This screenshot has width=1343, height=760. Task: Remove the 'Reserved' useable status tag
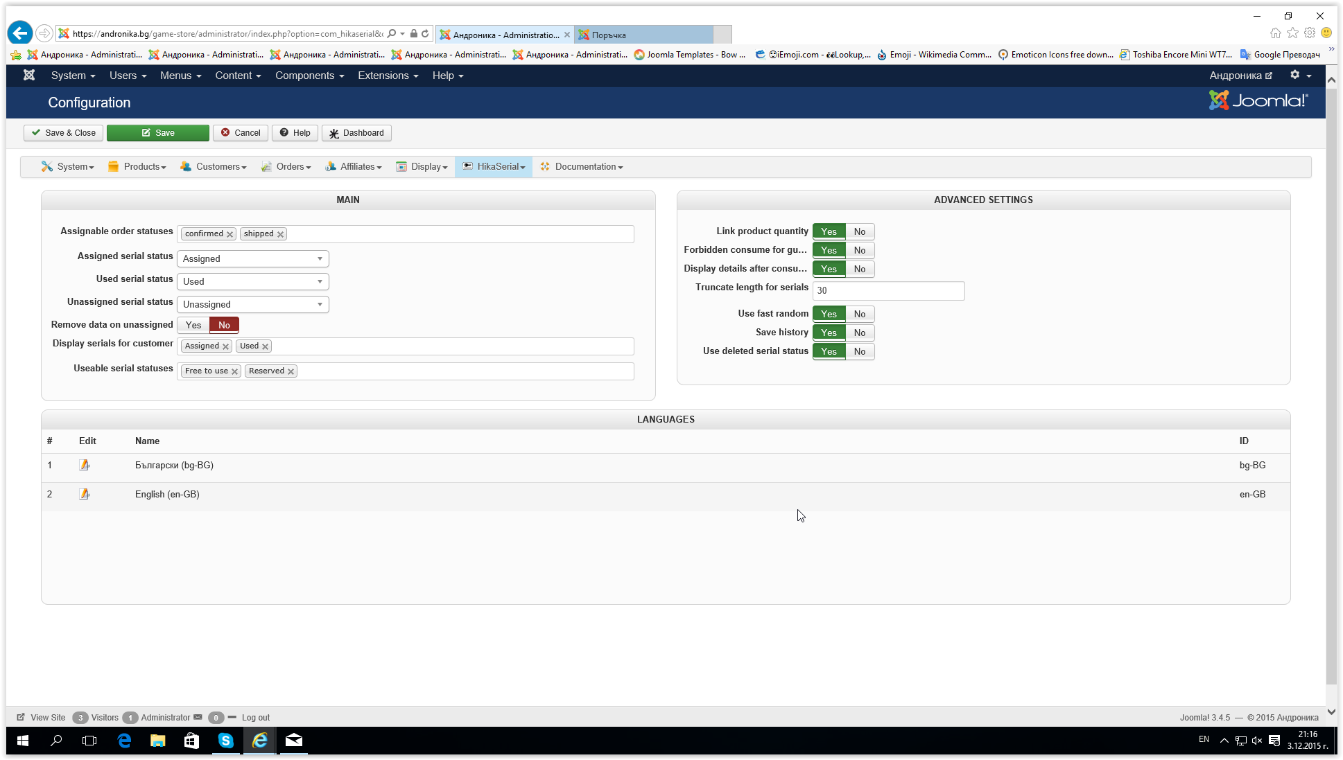pos(291,371)
